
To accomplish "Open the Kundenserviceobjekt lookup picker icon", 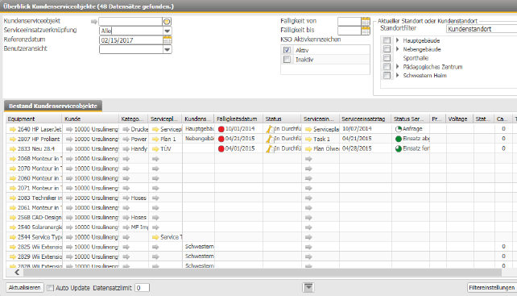I will (x=167, y=22).
